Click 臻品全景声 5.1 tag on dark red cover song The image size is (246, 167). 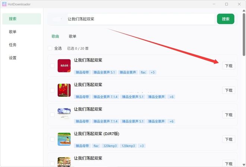coord(104,72)
